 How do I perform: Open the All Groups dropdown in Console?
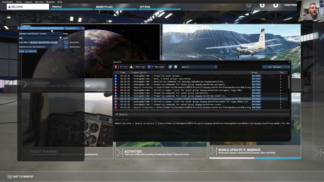(276, 67)
